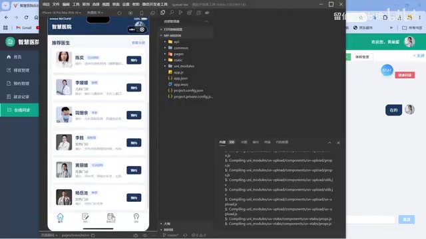Screen dimensions: 426x239
Task: Click the red 结束问诊 button
Action: (405, 75)
